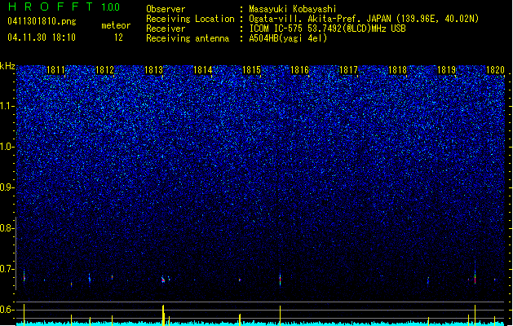Screen dimensions: 513x326
Task: Click the HROFFT 1.0.0 title text
Action: 64,7
